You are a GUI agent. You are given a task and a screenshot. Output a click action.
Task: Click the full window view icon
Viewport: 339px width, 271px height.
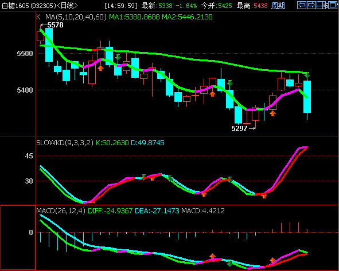pyautogui.click(x=333, y=5)
